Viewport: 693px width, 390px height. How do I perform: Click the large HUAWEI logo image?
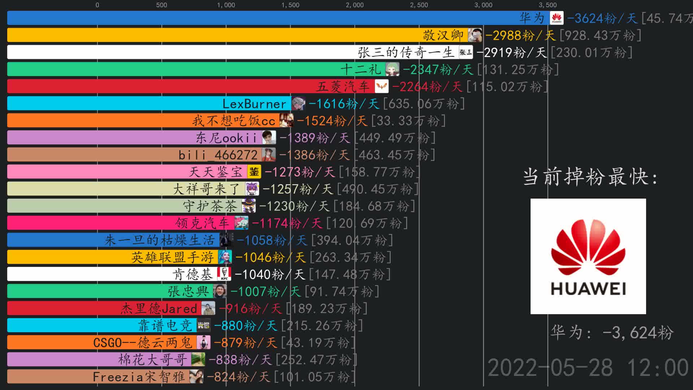coord(588,256)
